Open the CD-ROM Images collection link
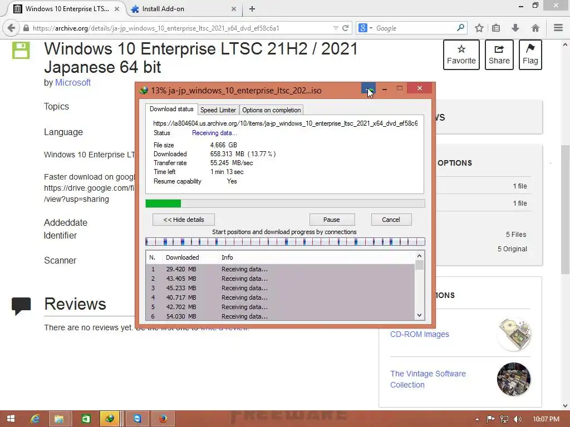 [420, 334]
